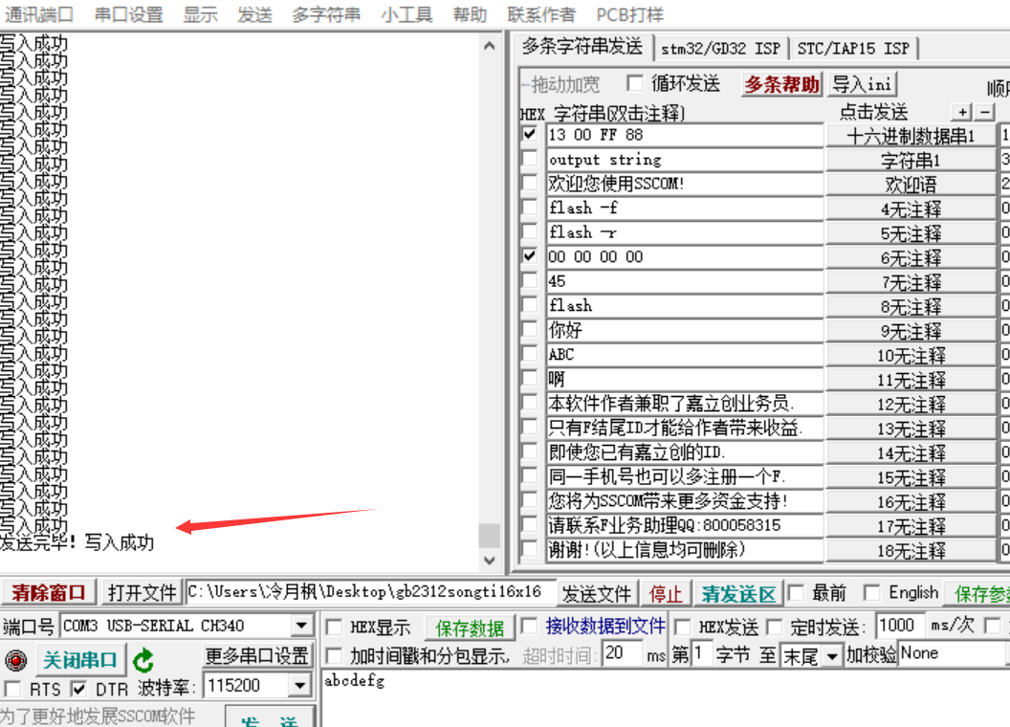Image resolution: width=1010 pixels, height=727 pixels.
Task: Click the receive window scrollbar thumb
Action: 490,535
